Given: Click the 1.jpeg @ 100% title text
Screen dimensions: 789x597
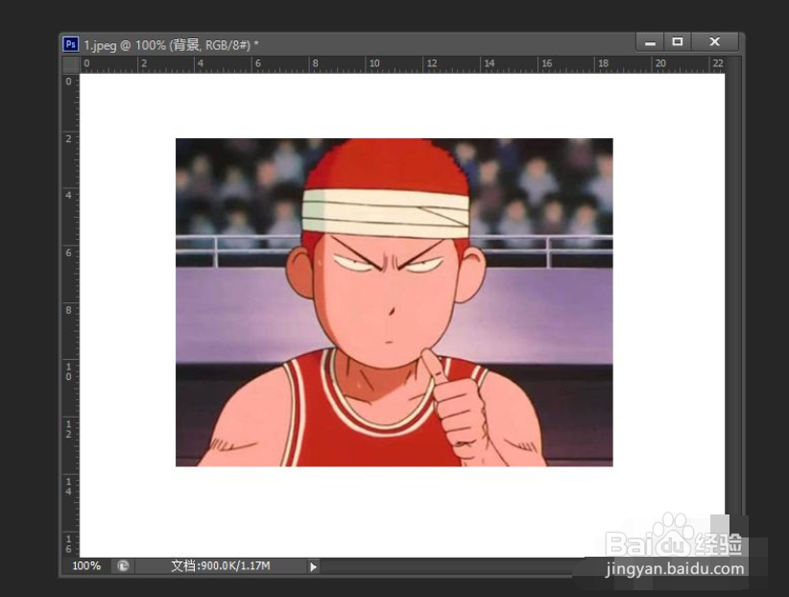Looking at the screenshot, I should tap(171, 45).
